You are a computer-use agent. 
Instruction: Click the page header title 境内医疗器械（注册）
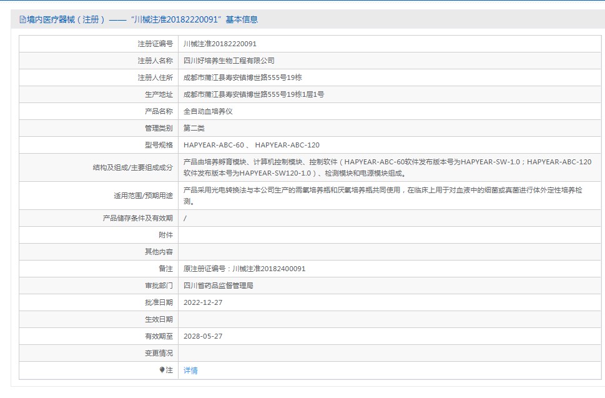(x=66, y=20)
